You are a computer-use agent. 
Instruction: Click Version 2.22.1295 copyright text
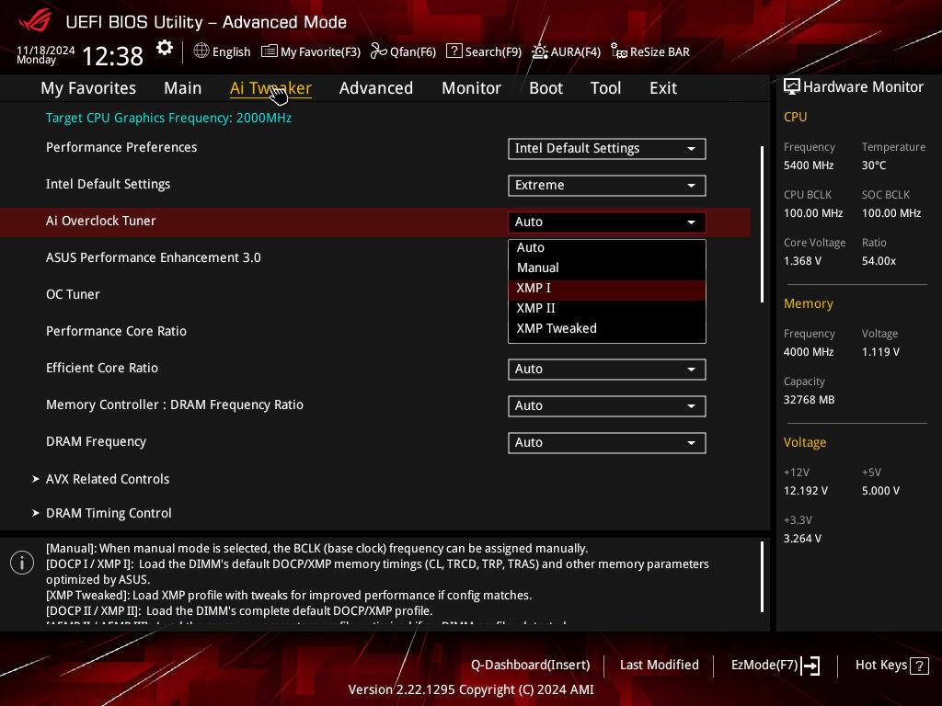pyautogui.click(x=471, y=689)
